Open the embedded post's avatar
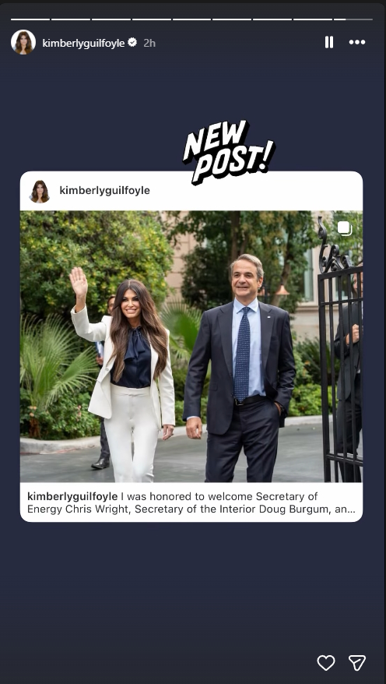The image size is (386, 684). coord(40,191)
